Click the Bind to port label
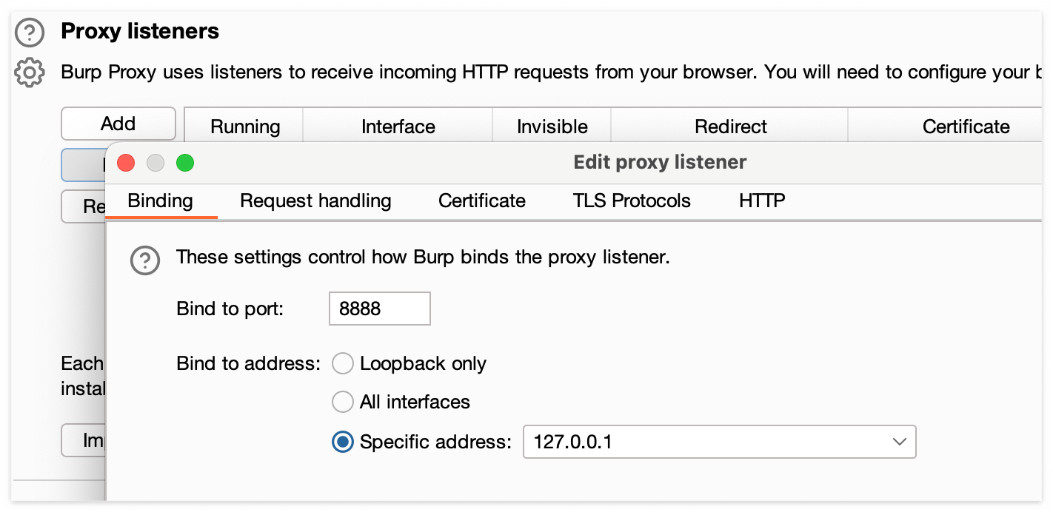Image resolution: width=1053 pixels, height=512 pixels. 230,309
